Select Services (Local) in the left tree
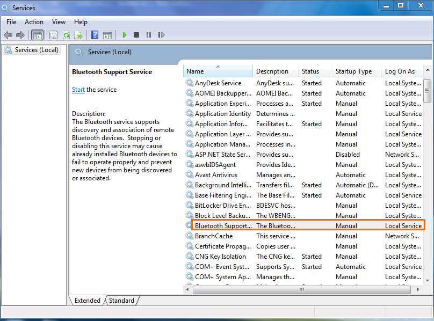 37,50
